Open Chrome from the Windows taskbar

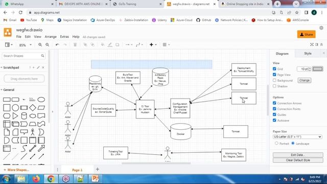(x=51, y=179)
